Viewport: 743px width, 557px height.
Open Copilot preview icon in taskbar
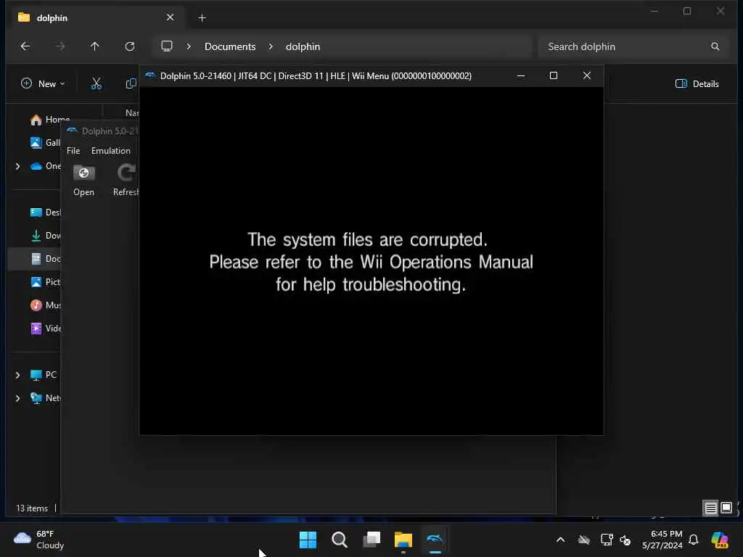(x=720, y=540)
